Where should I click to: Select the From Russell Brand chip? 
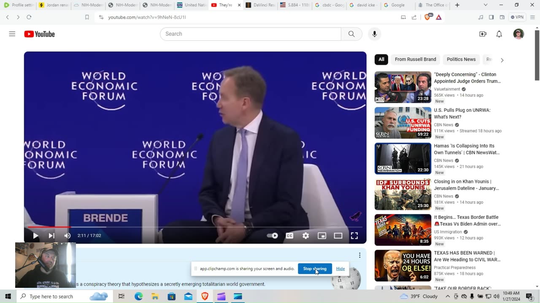pos(416,59)
